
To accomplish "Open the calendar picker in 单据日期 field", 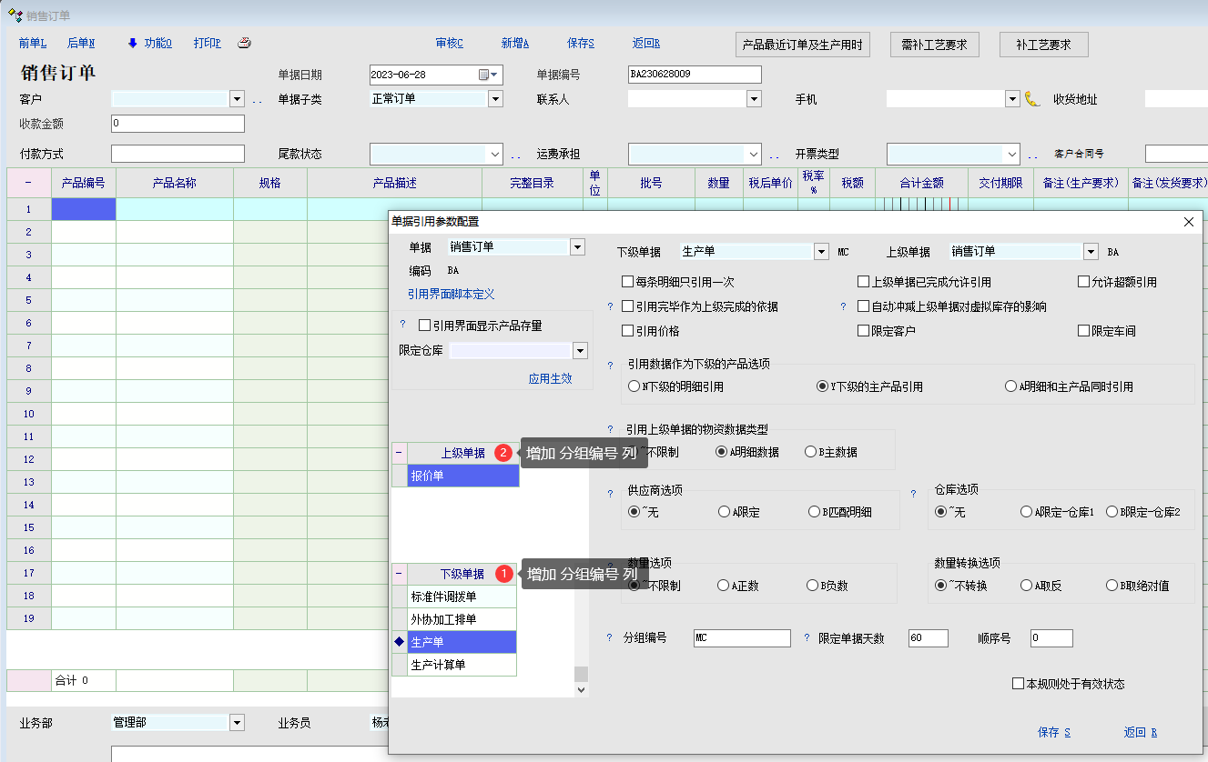I will 484,75.
